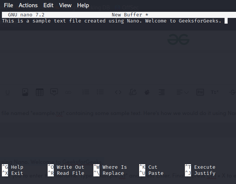Open the Actions menu
Viewport: 236px width, 184px height.
28,5
